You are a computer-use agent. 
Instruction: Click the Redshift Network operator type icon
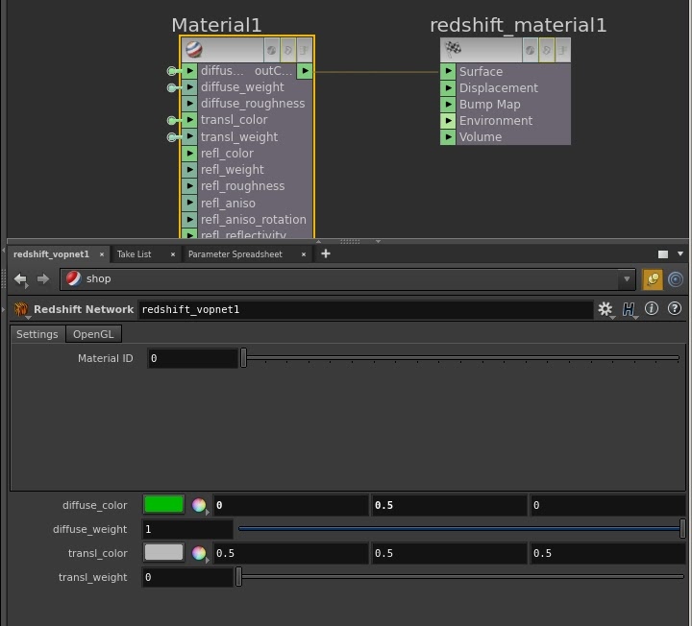[x=21, y=309]
